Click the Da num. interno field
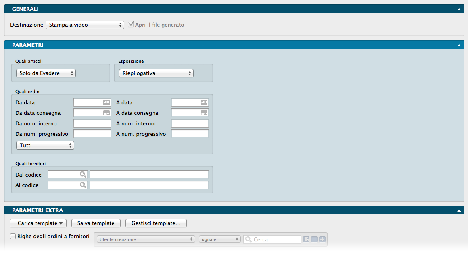This screenshot has height=260, width=468. (x=92, y=124)
